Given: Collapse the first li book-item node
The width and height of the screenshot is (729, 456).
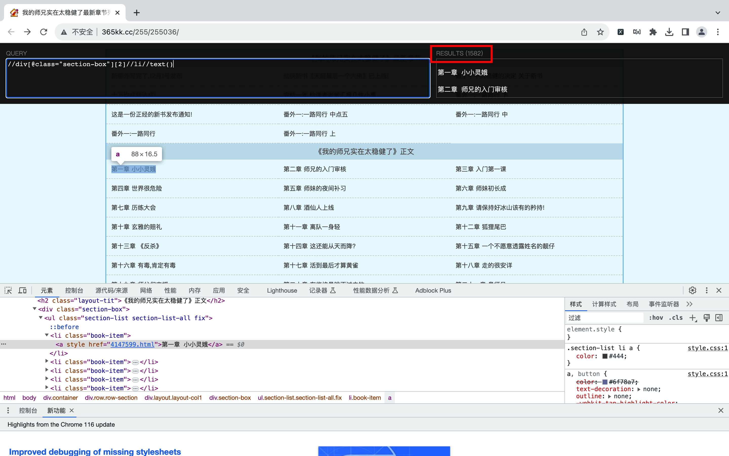Looking at the screenshot, I should pos(47,335).
